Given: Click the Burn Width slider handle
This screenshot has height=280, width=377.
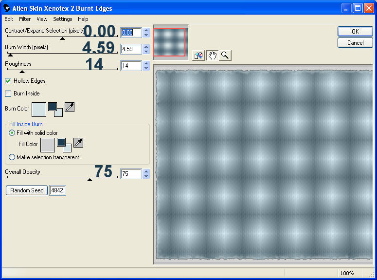Looking at the screenshot, I should click(x=10, y=55).
